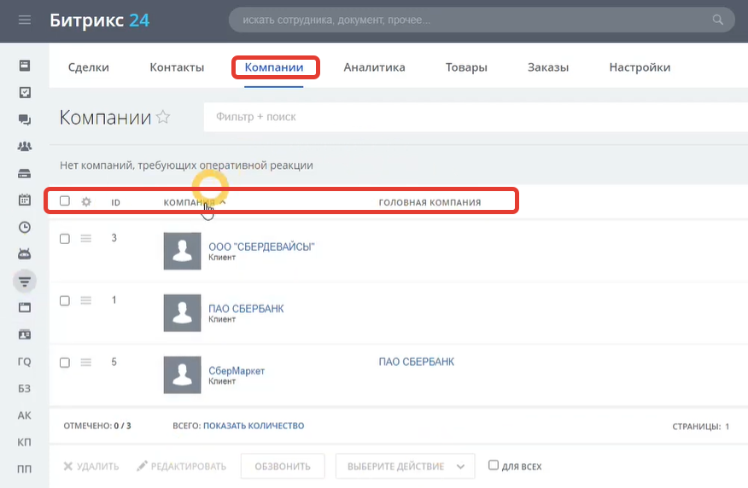Tick the select-all header checkbox
The width and height of the screenshot is (748, 488).
[x=65, y=200]
